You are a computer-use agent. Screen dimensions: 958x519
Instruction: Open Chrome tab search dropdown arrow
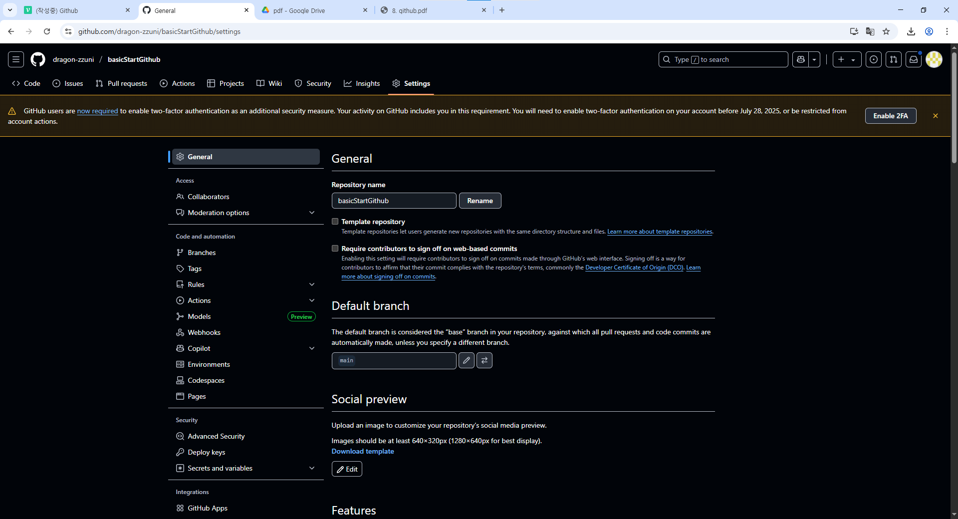pos(10,10)
